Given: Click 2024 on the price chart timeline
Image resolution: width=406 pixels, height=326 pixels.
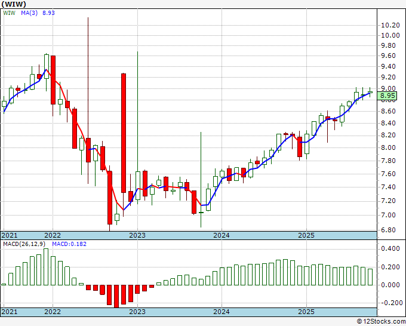Looking at the screenshot, I should 222,235.
